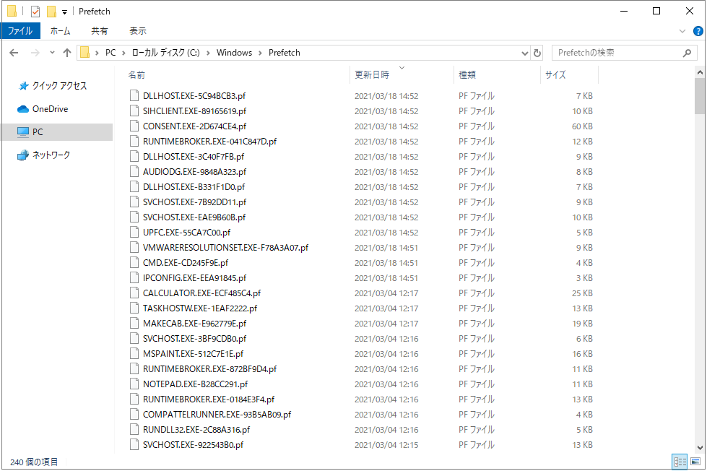707x471 pixels.
Task: Click the scrollbar up arrow
Action: point(700,72)
